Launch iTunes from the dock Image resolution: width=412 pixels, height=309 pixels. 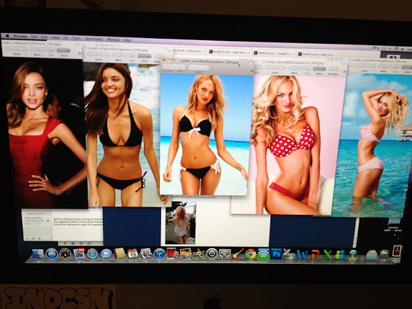[x=159, y=253]
